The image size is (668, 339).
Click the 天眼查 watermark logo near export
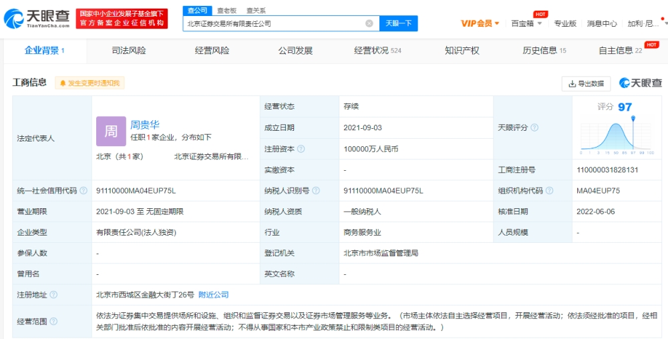641,83
